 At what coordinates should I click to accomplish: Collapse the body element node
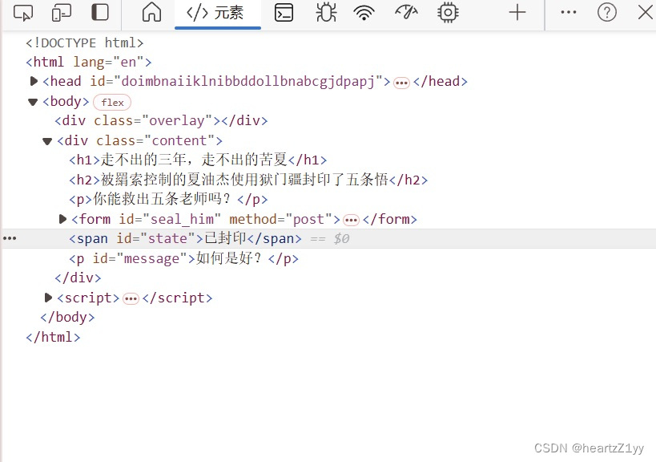tap(33, 102)
